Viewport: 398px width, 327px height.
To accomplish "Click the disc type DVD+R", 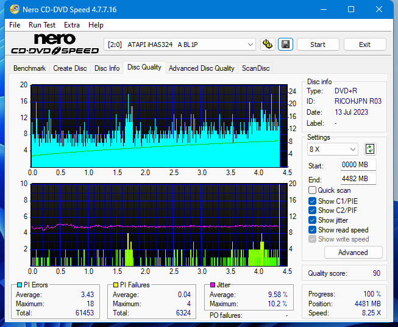I will pyautogui.click(x=346, y=91).
